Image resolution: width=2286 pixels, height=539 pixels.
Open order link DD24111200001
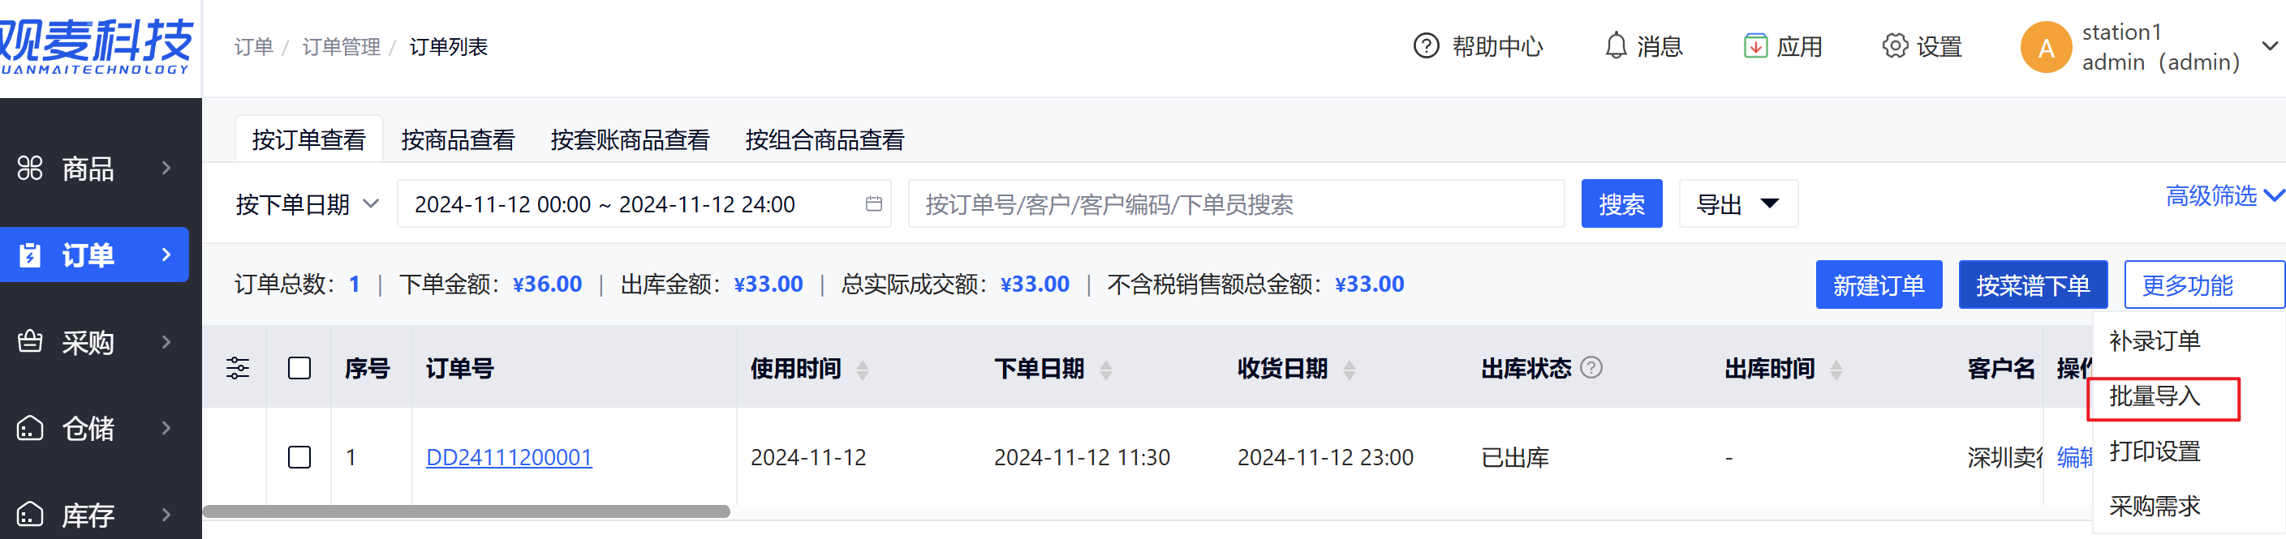point(509,457)
